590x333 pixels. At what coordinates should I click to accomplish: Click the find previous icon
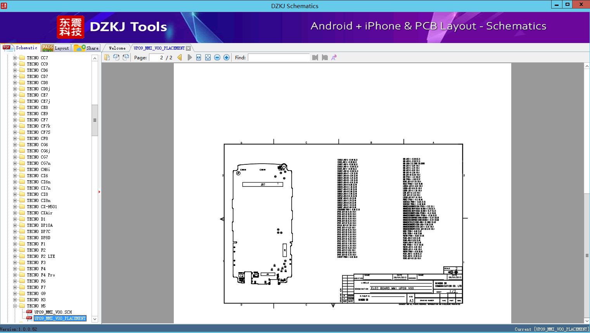point(315,57)
